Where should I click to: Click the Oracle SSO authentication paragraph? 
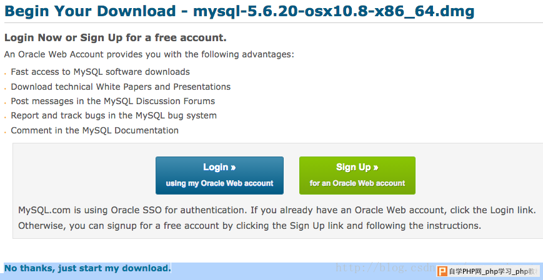(277, 218)
